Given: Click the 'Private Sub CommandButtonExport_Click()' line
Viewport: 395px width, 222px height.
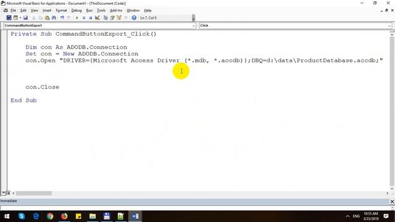Looking at the screenshot, I should (x=83, y=34).
